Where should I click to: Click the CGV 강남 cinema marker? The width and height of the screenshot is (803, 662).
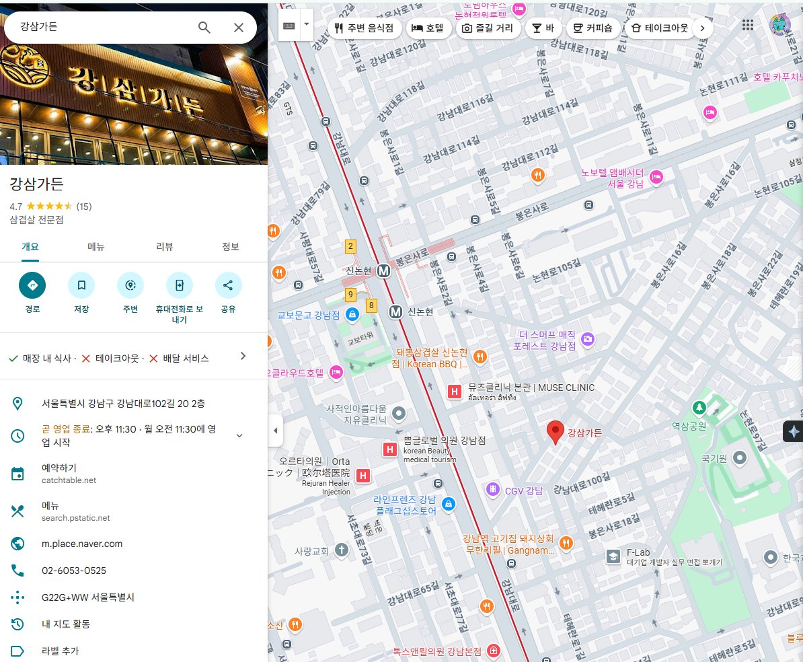point(493,489)
